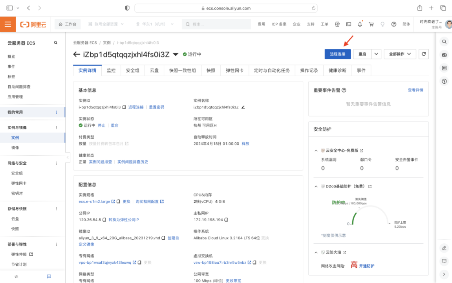The height and width of the screenshot is (283, 452).
Task: Click the help icon beside 重要事件告警
Action: coord(344,90)
